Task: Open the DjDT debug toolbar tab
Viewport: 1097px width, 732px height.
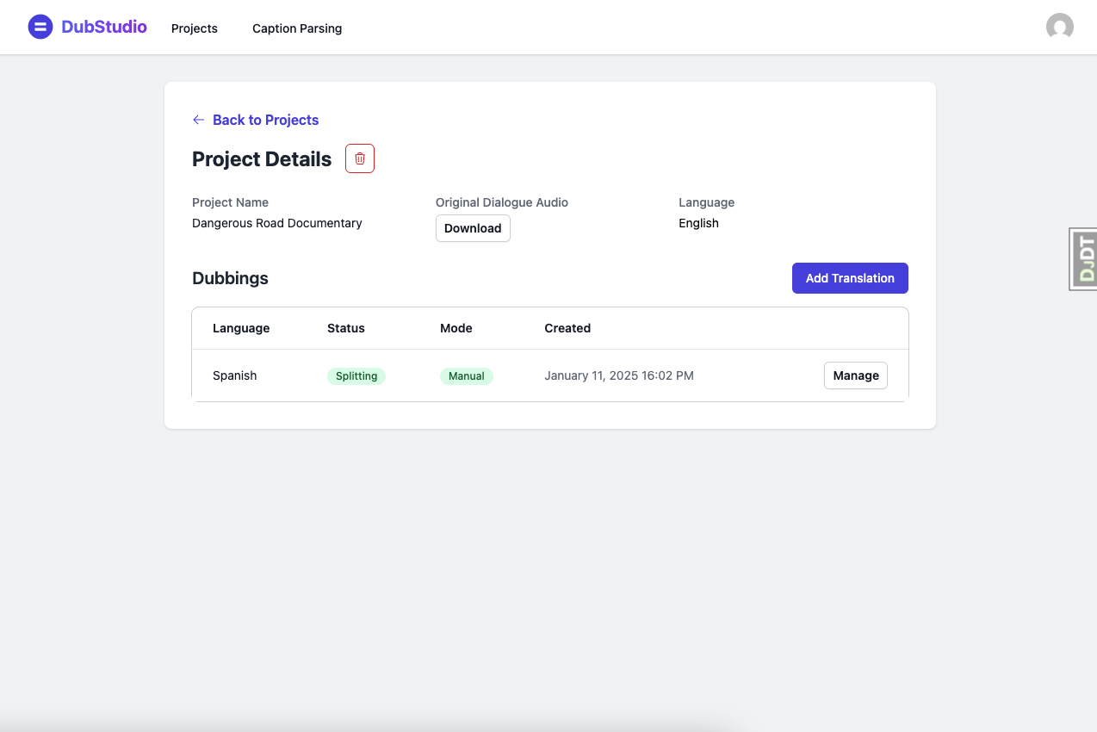Action: 1084,258
